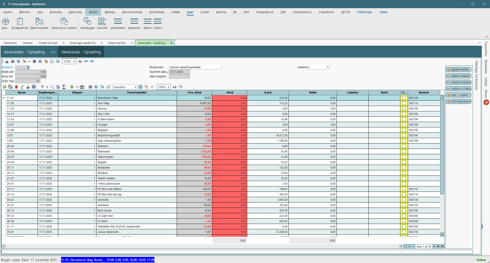The width and height of the screenshot is (490, 263).
Task: Click the magnifier search icon in grid toolbar
Action: (x=52, y=87)
